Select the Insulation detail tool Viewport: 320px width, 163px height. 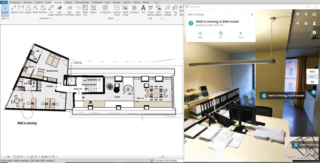coord(134,10)
